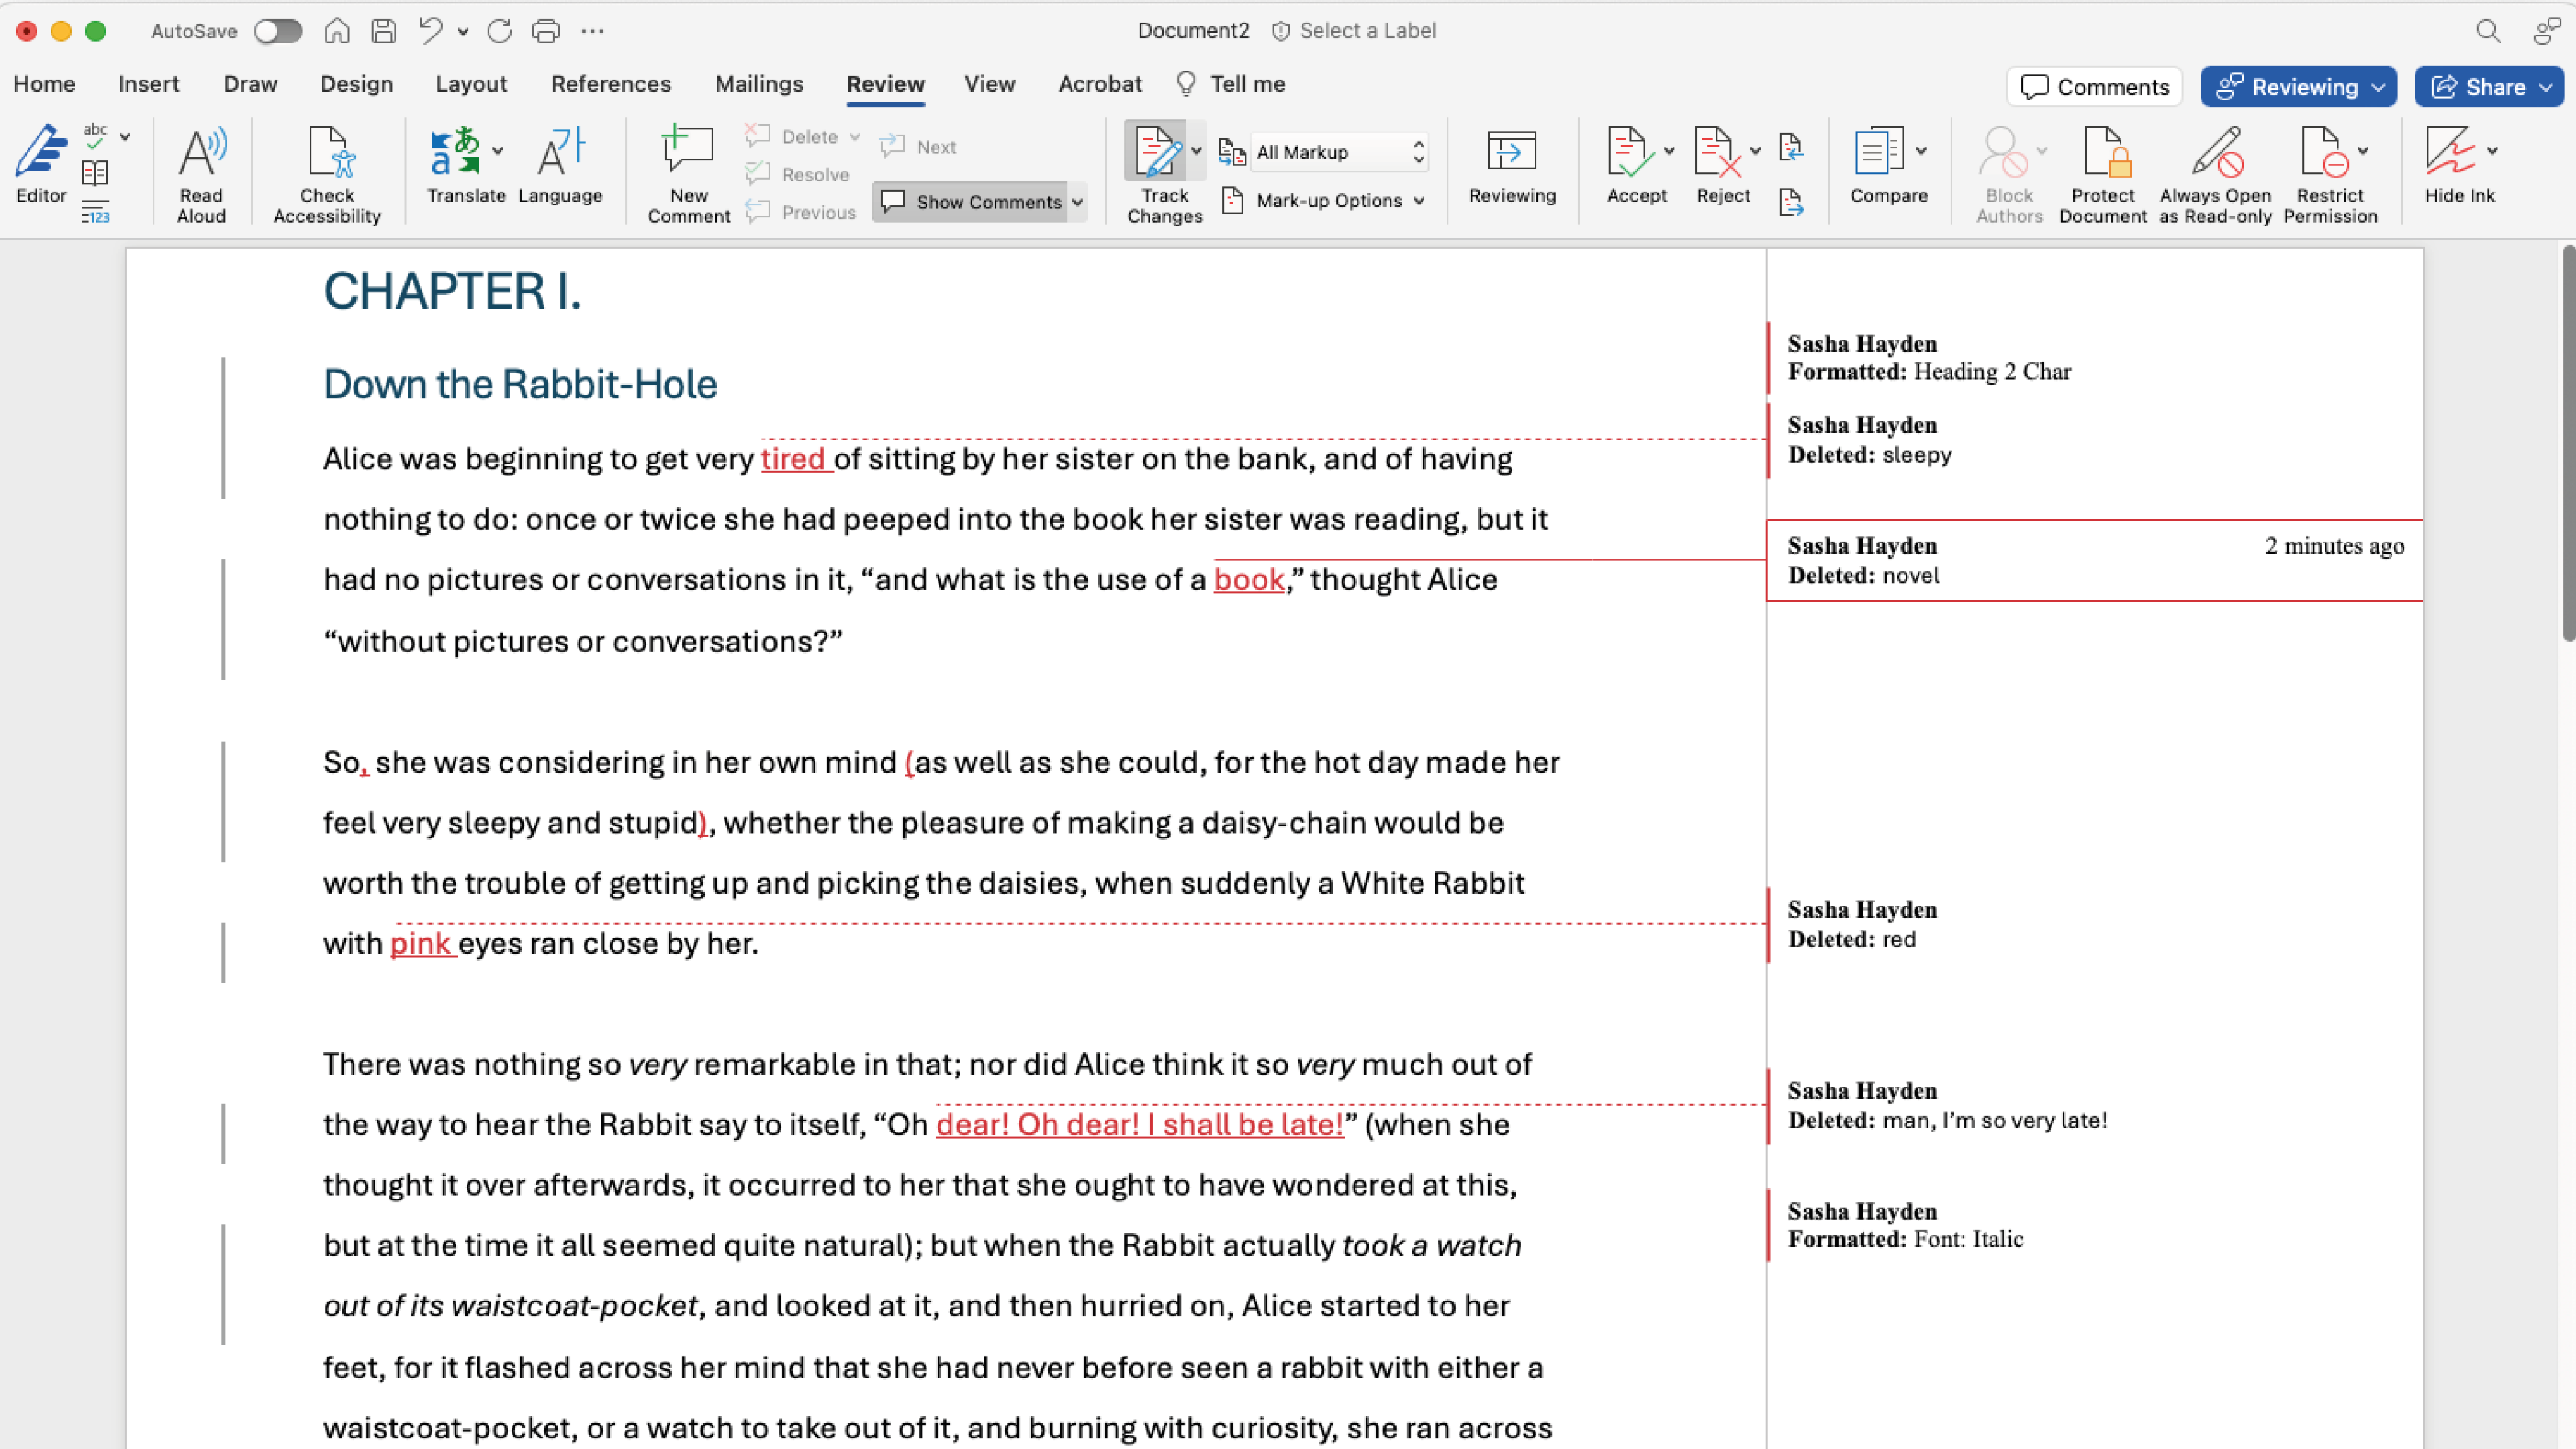
Task: Click the vertical scrollbar thumb
Action: click(2568, 444)
